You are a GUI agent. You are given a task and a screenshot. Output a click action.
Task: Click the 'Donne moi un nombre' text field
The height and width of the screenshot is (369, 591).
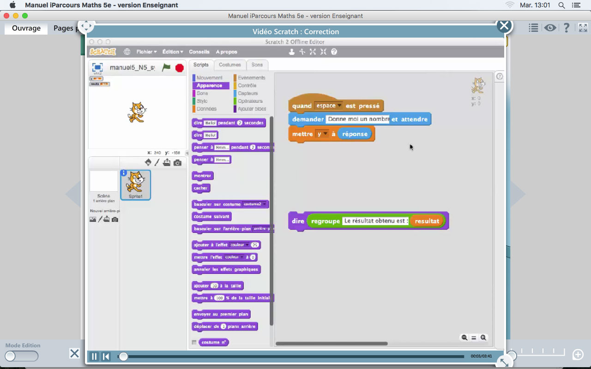pyautogui.click(x=358, y=119)
